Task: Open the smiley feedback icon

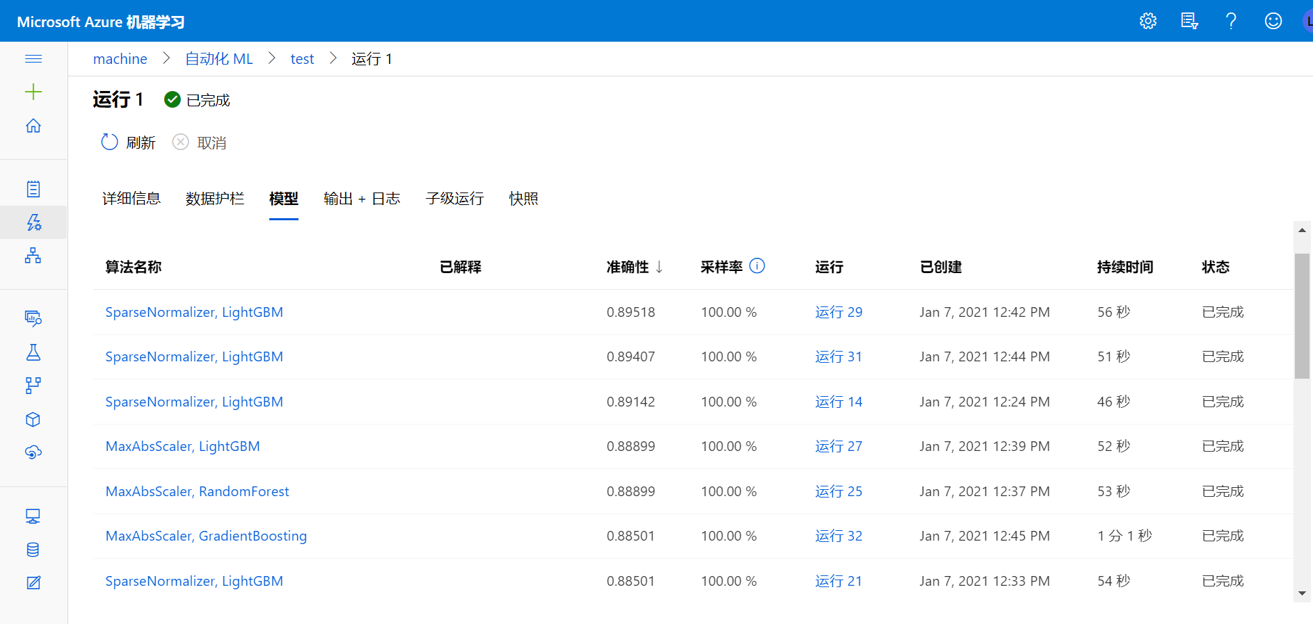Action: click(1273, 21)
